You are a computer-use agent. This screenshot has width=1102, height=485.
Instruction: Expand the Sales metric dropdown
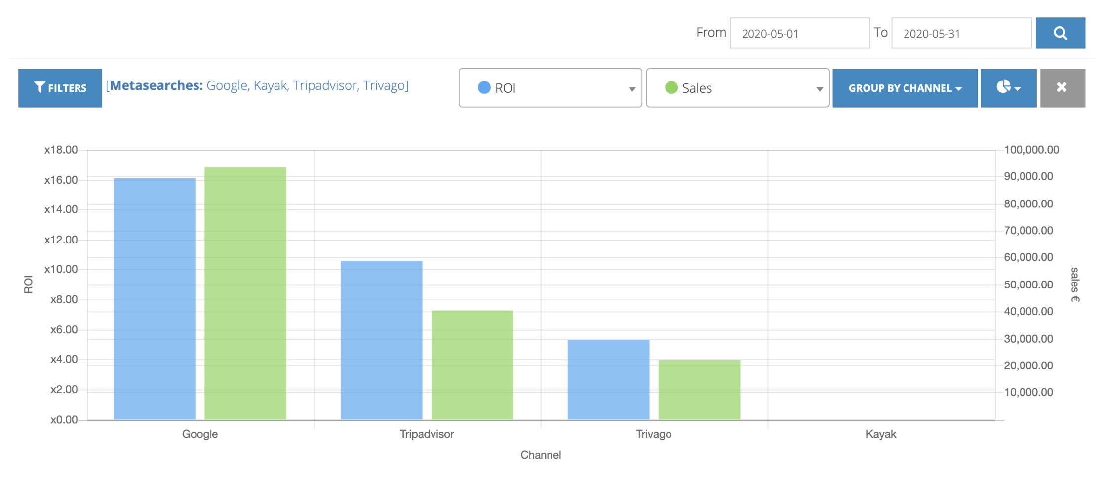pos(738,88)
